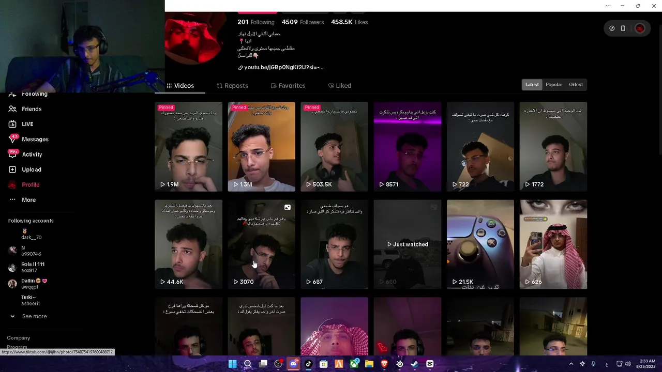
Task: Open the Friends page from the sidebar
Action: 25,109
